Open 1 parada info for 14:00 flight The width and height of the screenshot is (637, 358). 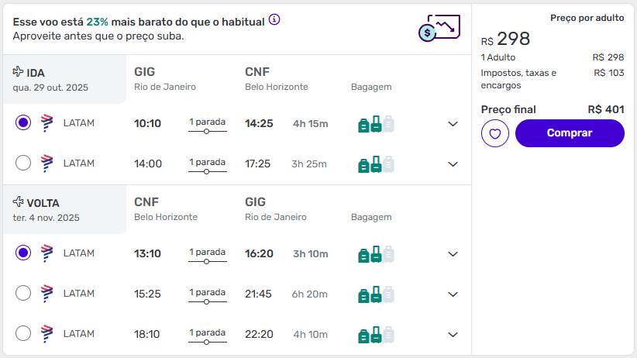click(207, 162)
